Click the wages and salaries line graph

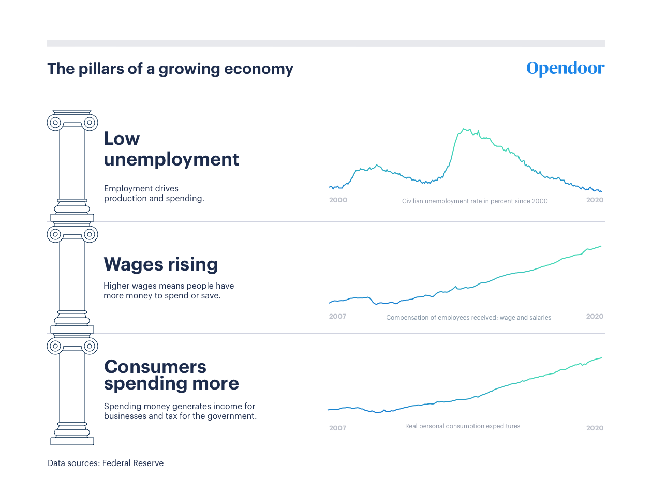(465, 275)
